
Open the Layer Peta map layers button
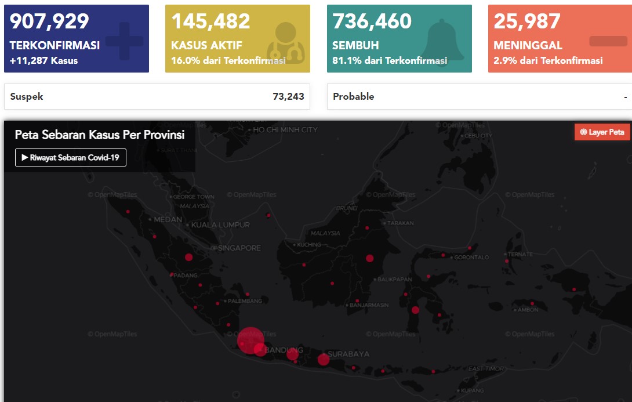coord(602,132)
